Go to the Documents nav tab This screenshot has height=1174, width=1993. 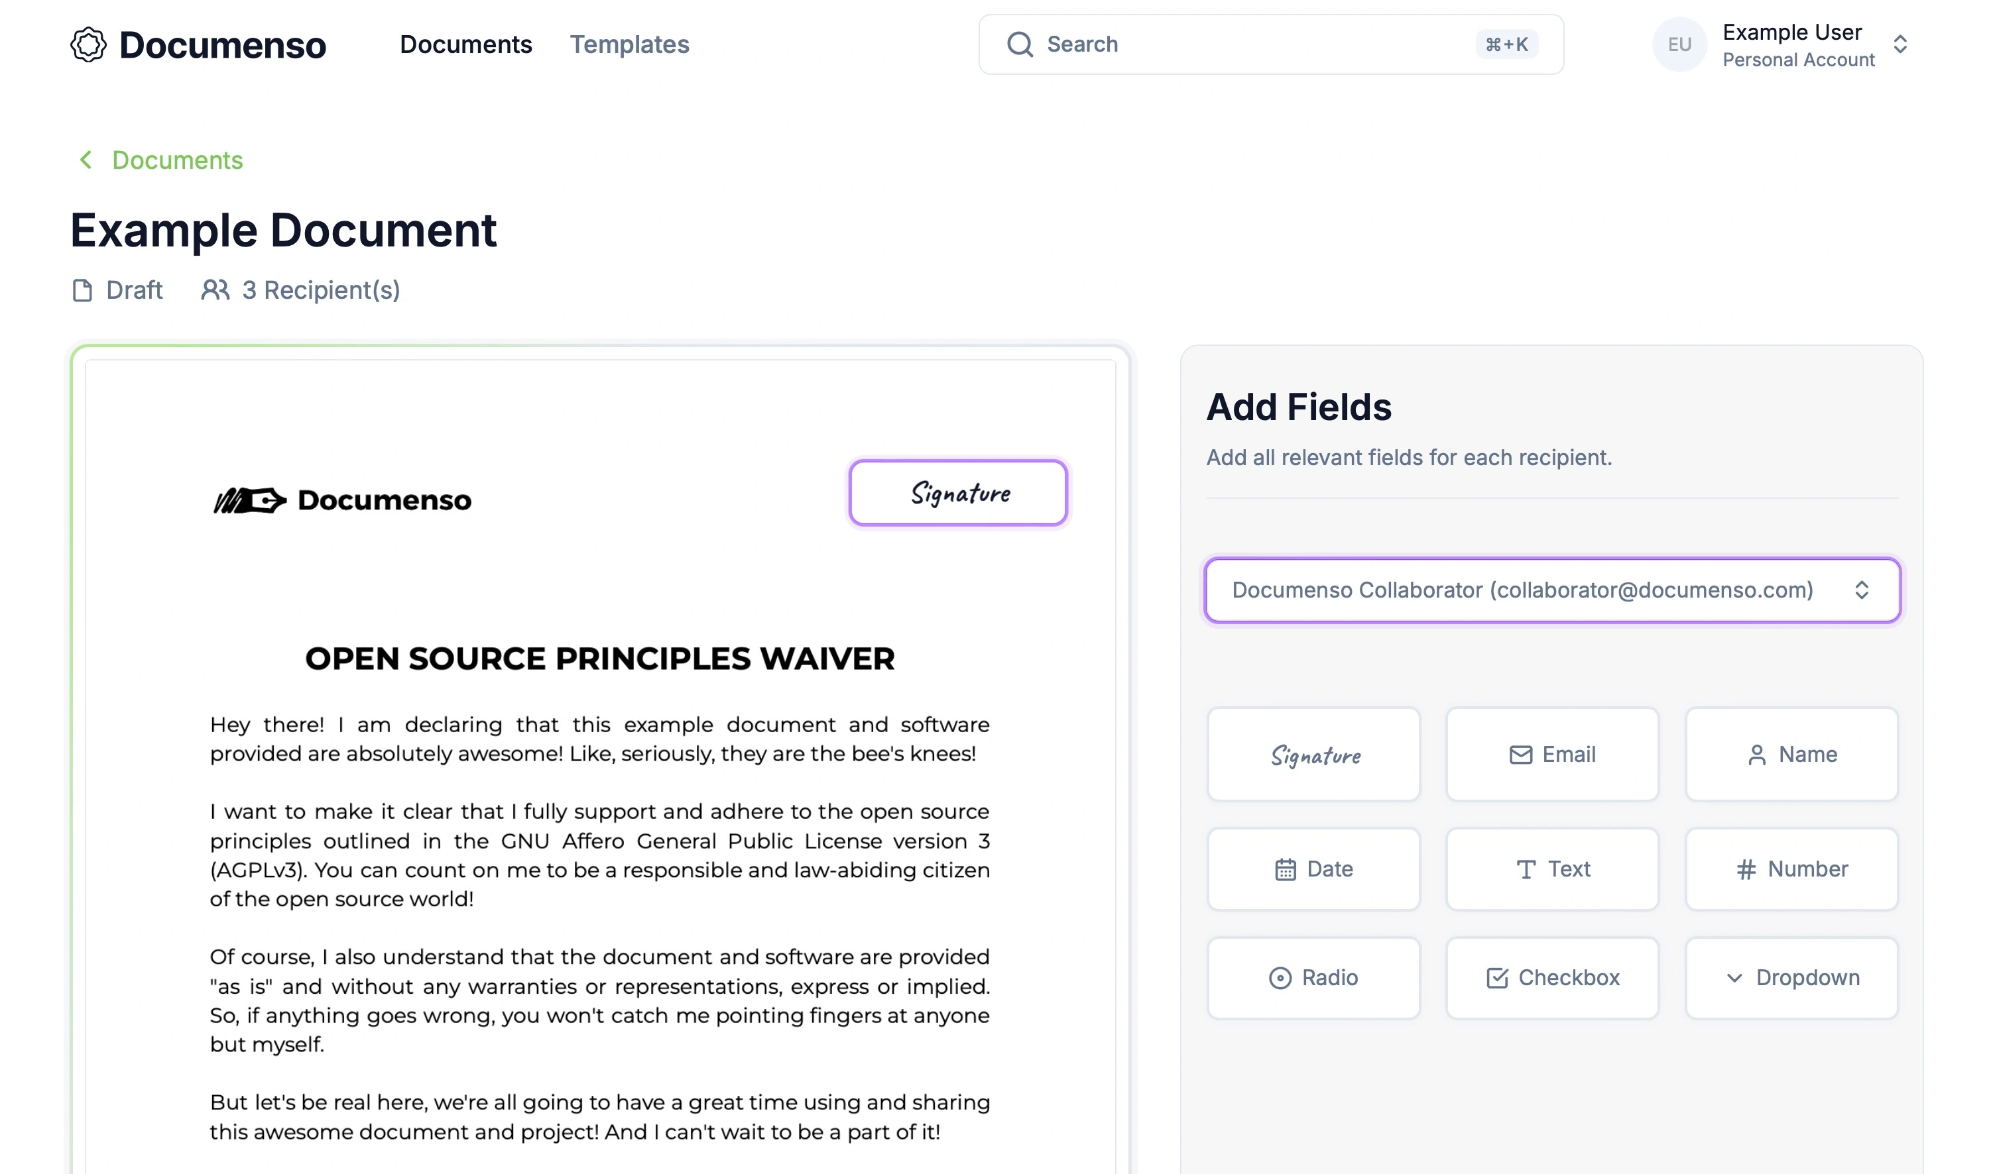(x=465, y=44)
